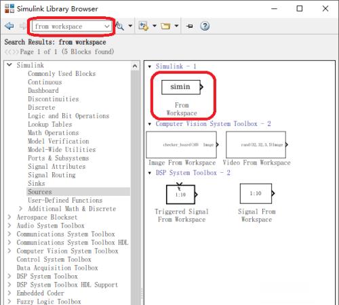The image size is (339, 305).
Task: Minimize the Library Browser window
Action: pos(274,9)
